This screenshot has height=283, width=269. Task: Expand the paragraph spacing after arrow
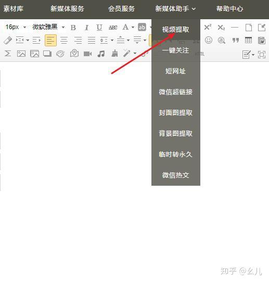[145, 40]
